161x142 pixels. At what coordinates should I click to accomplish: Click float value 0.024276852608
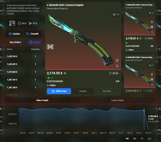[x=132, y=46]
